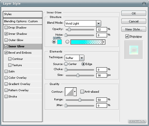Image resolution: width=149 pixels, height=126 pixels.
Task: Select the gradient glow radio button
Action: coord(67,42)
